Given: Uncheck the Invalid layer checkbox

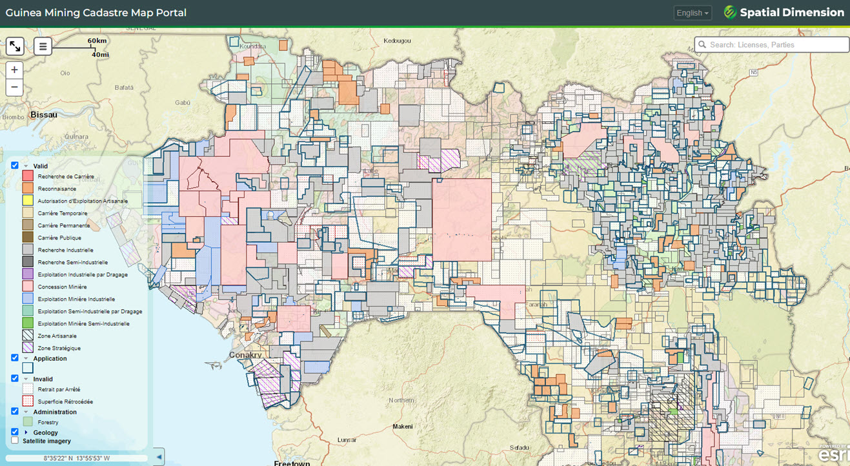Looking at the screenshot, I should coord(15,378).
